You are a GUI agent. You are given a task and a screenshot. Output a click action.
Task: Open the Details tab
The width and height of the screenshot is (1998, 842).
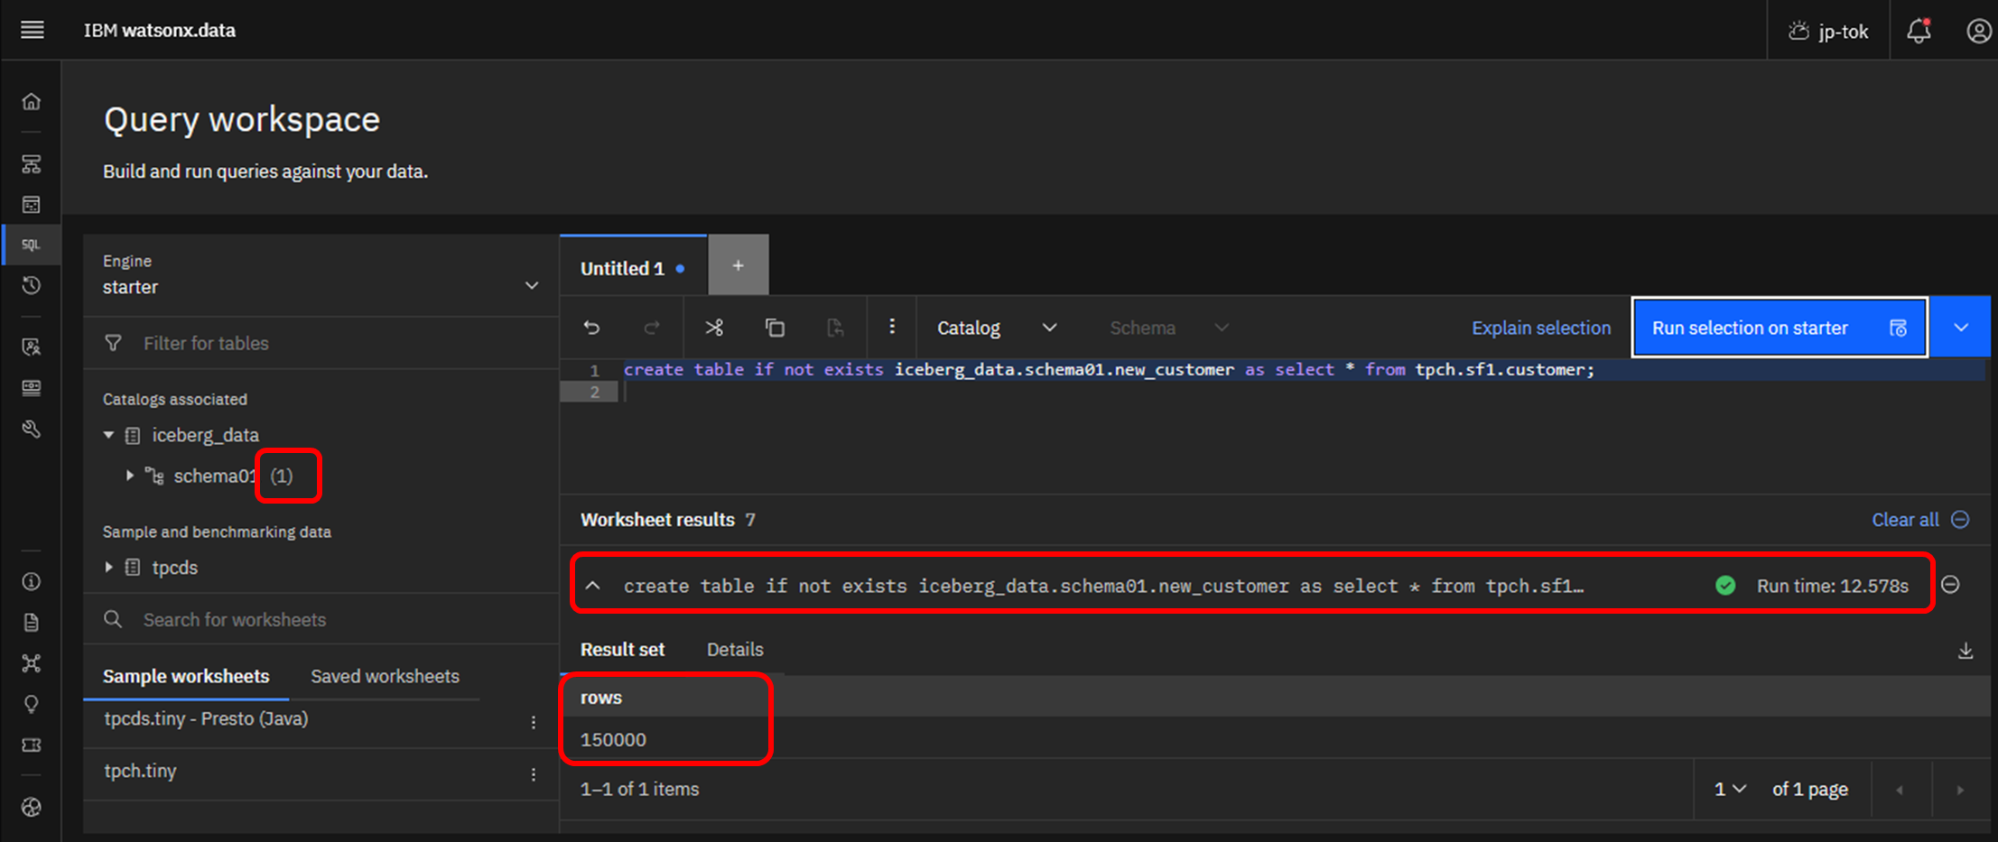click(x=734, y=650)
